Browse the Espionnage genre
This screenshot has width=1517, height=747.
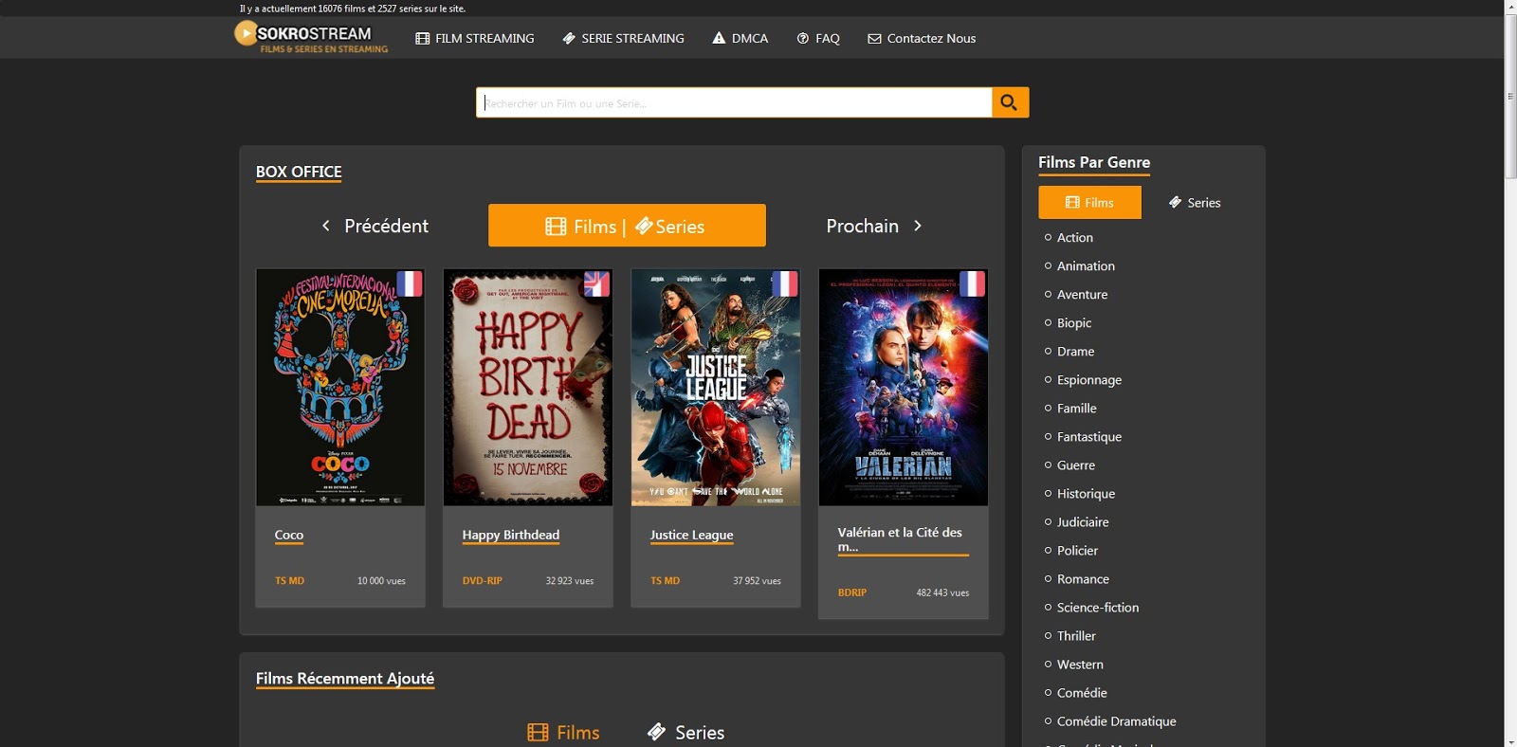[1089, 379]
